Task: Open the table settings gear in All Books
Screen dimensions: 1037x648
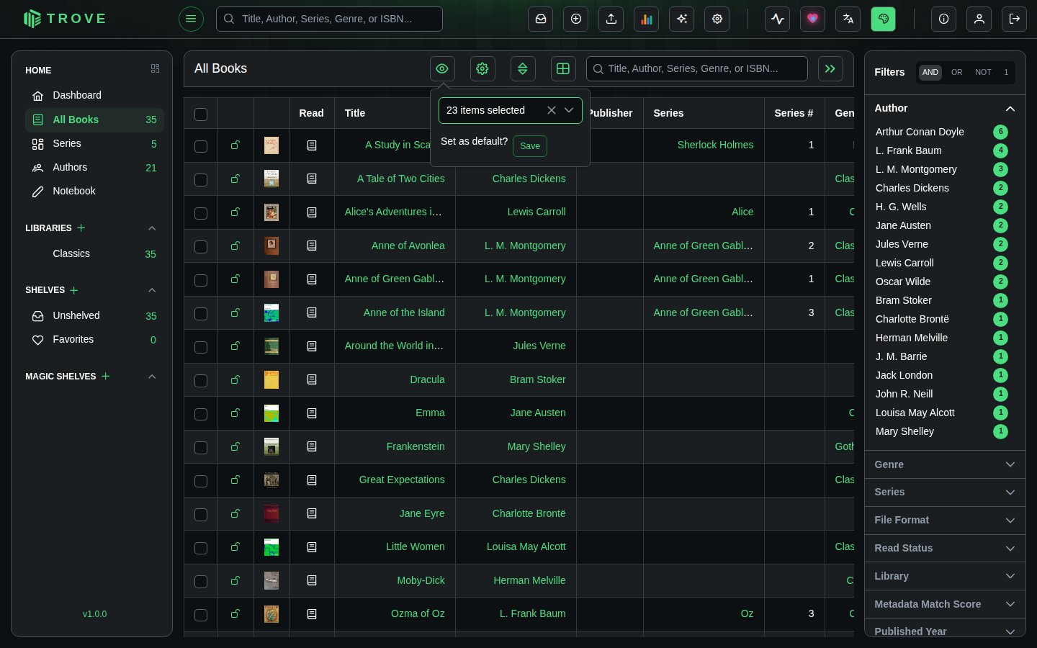Action: pos(482,68)
